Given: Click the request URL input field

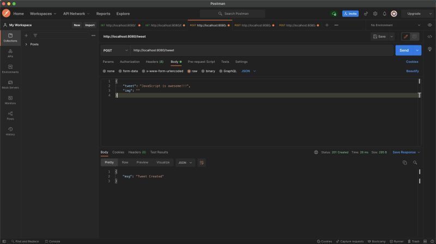Looking at the screenshot, I should click(x=262, y=50).
